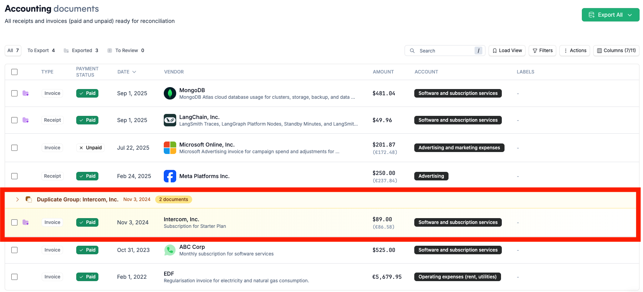Screen dimensions: 643x292
Task: Click the Microsoft Online logo icon
Action: [170, 148]
